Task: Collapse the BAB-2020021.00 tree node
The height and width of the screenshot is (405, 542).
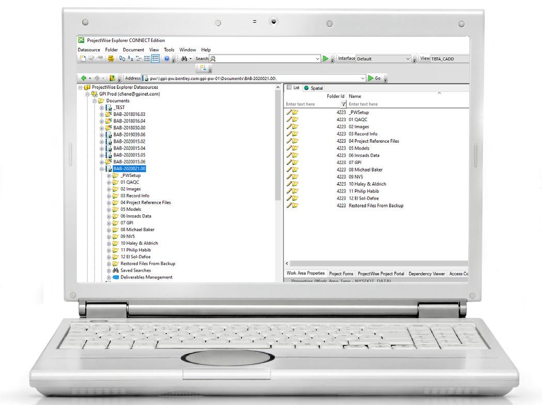Action: pyautogui.click(x=102, y=169)
